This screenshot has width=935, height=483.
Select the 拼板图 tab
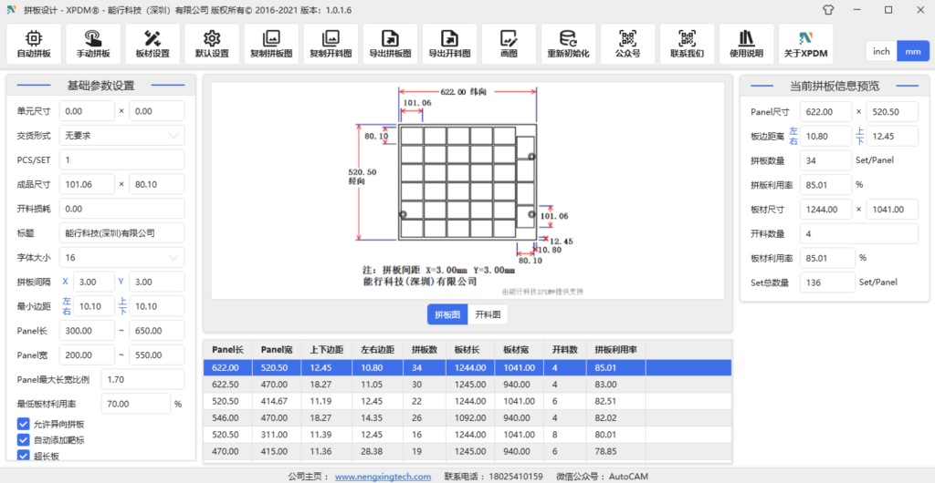click(447, 314)
